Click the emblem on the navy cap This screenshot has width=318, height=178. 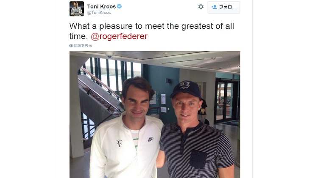185,85
